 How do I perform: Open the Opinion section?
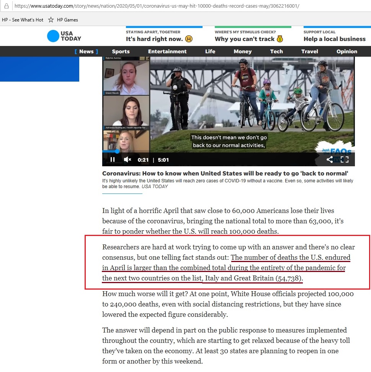[346, 51]
